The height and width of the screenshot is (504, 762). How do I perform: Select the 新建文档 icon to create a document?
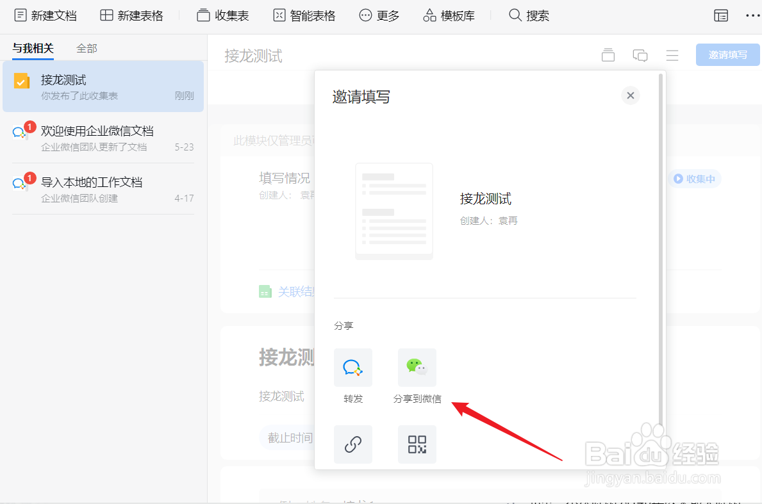pos(20,15)
